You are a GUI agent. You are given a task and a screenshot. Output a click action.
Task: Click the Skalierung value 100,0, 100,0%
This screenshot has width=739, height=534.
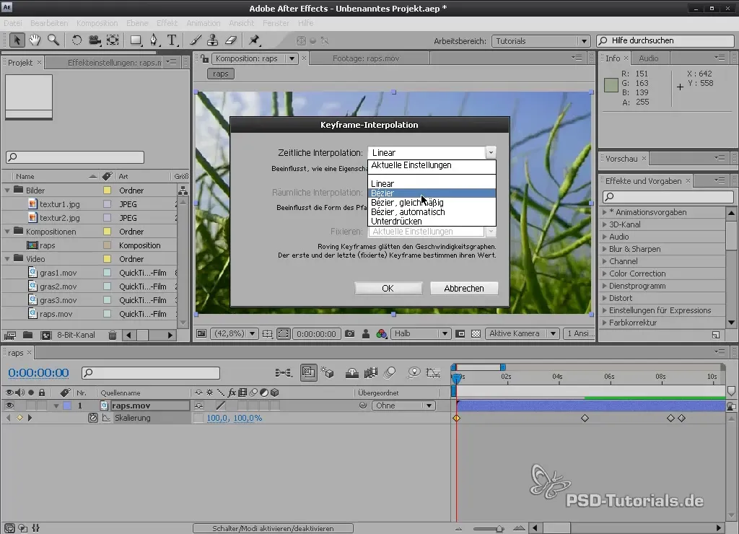tap(235, 418)
